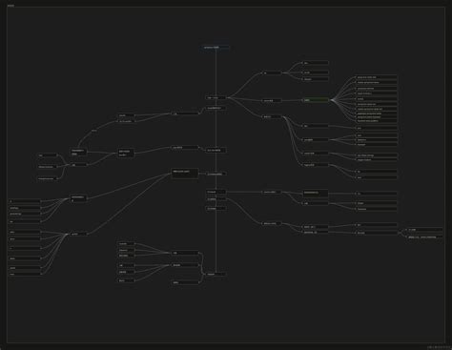Collapse the hub node feeding four sub-branches
Image resolution: width=452 pixels, height=350 pixels.
(272, 116)
